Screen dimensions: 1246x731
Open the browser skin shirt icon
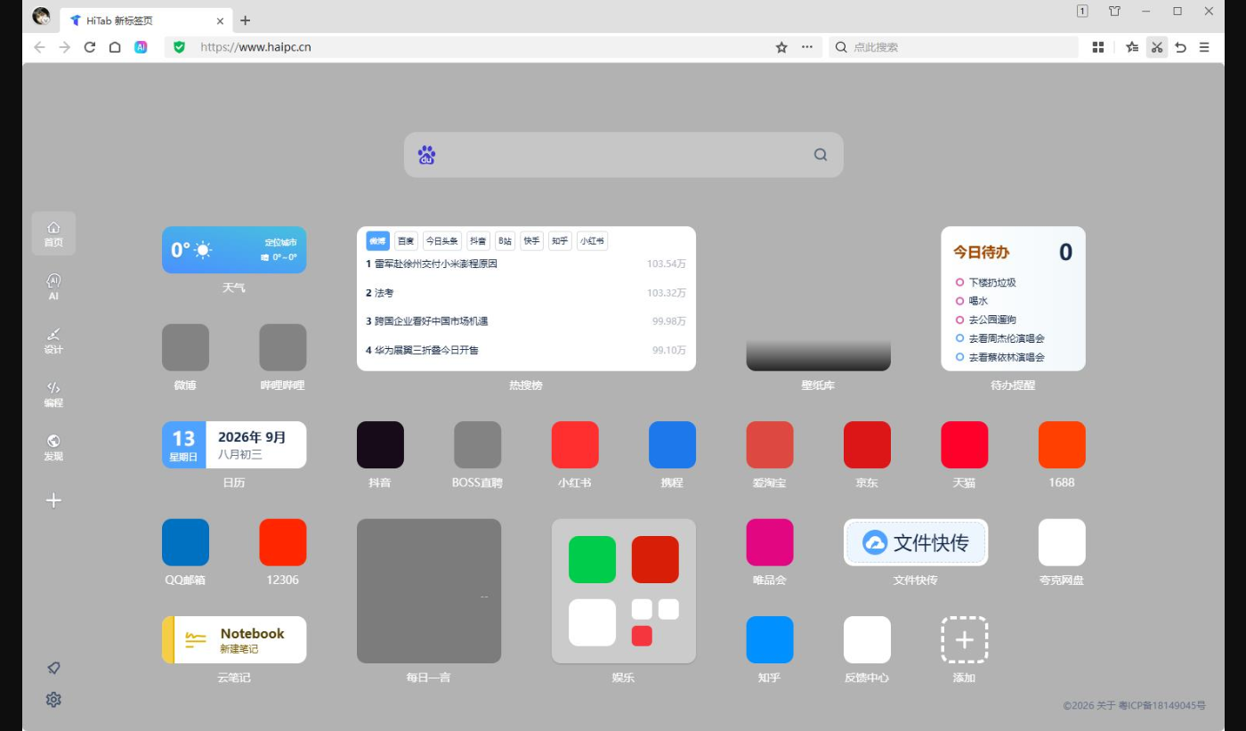1114,12
